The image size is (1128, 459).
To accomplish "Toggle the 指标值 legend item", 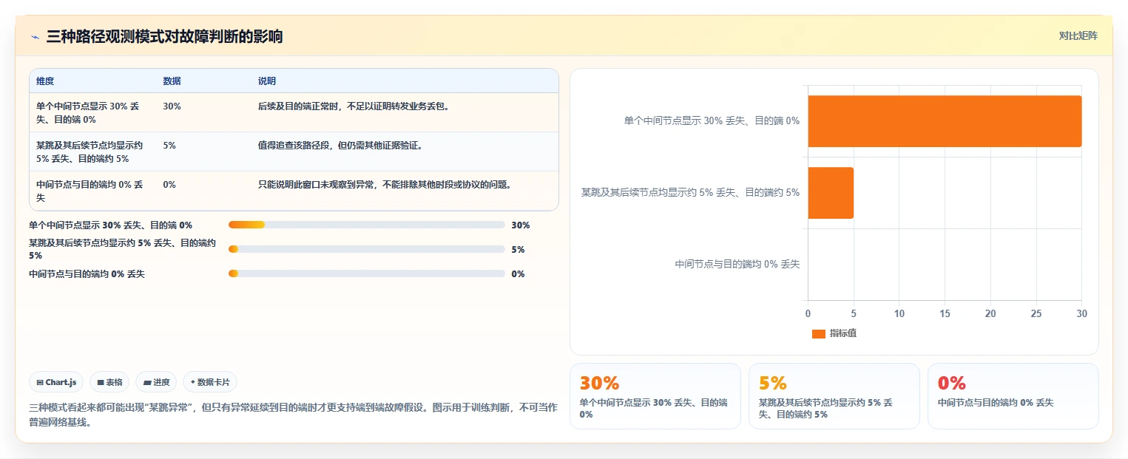I will (x=834, y=333).
